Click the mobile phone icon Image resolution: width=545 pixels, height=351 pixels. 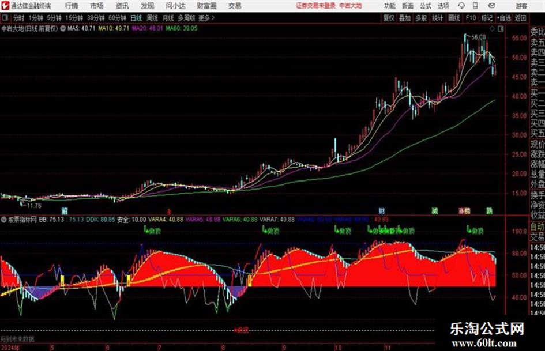click(x=475, y=6)
